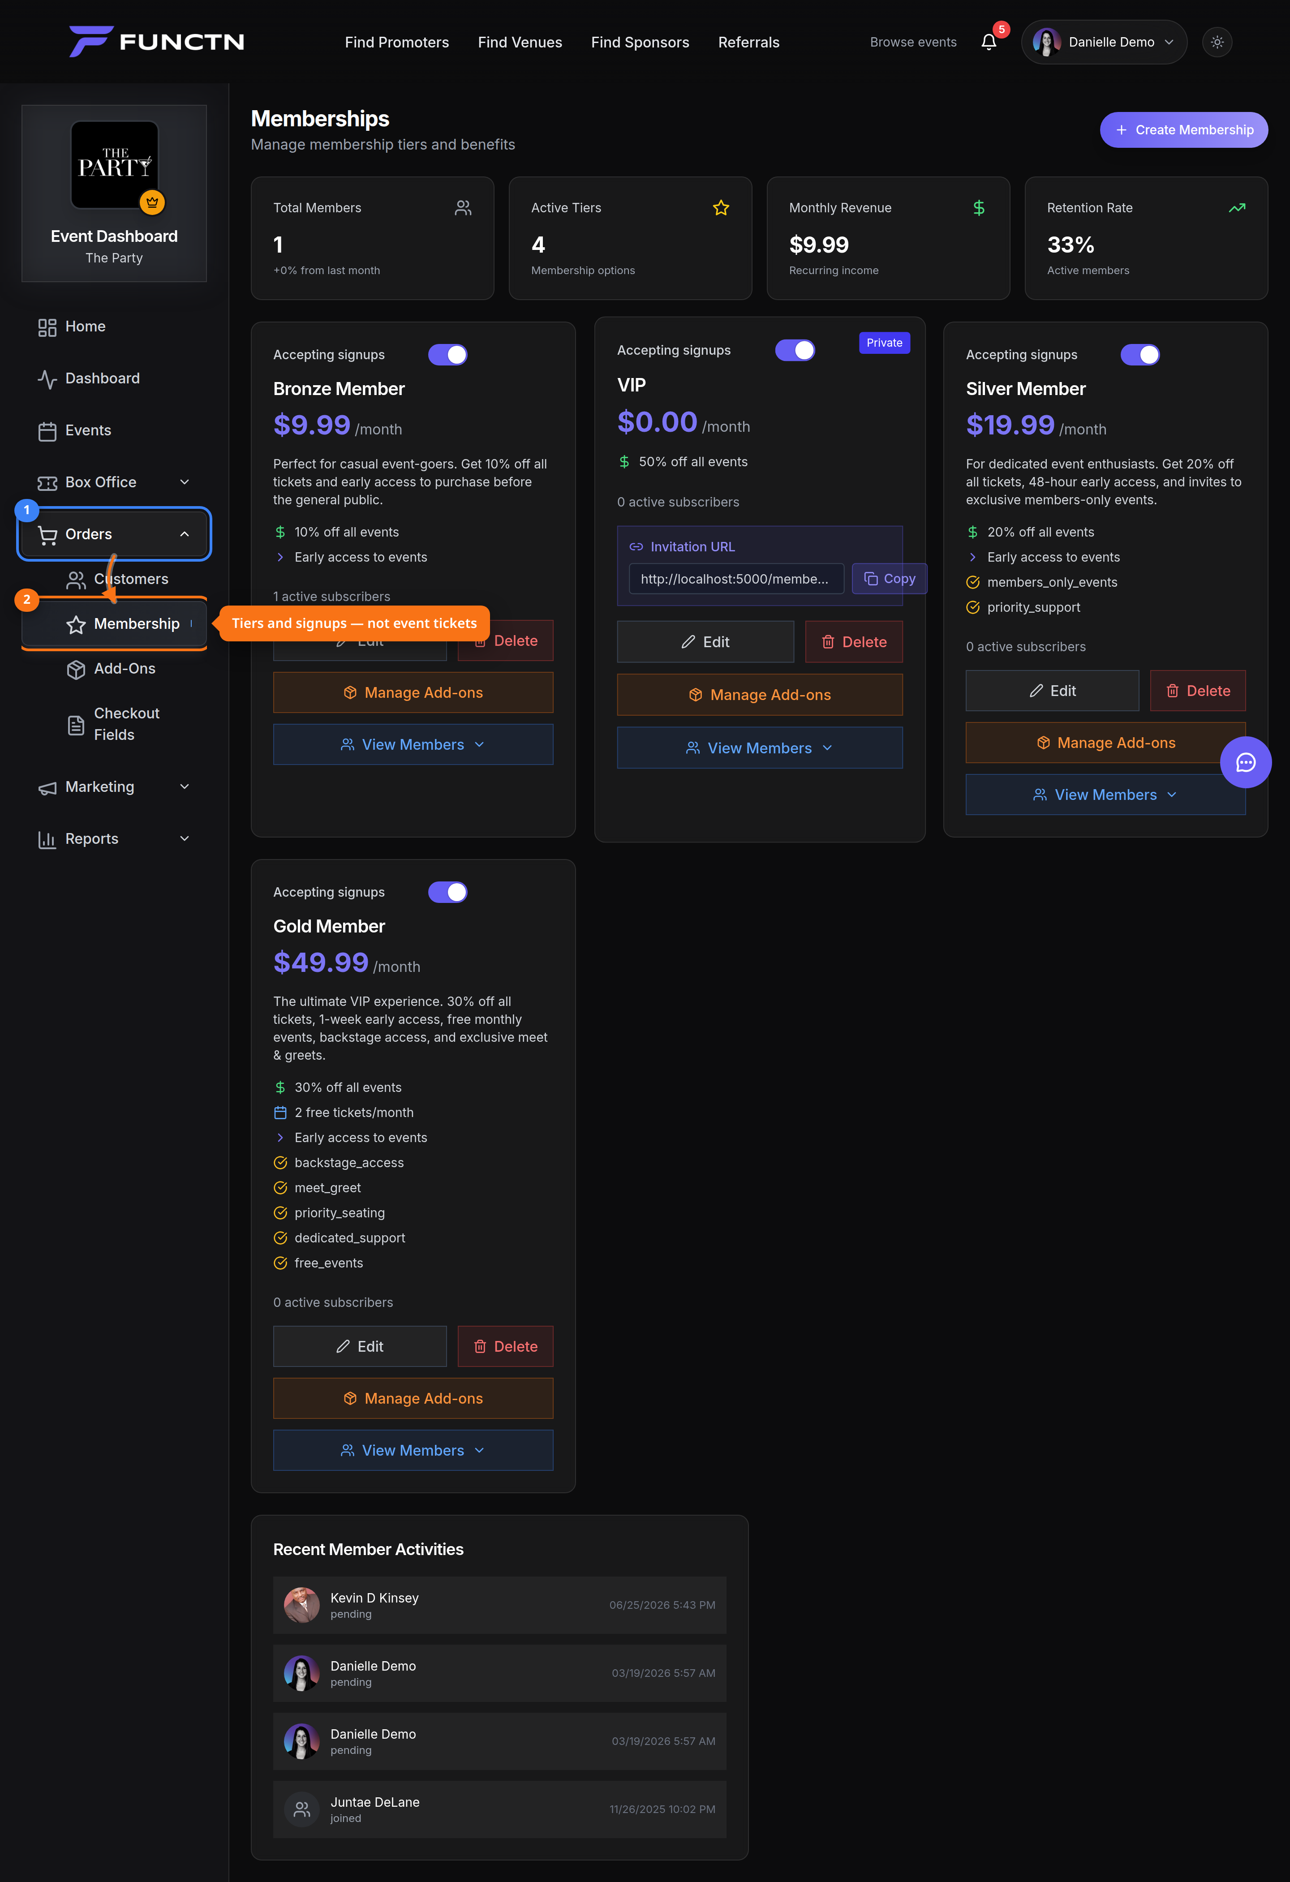Viewport: 1290px width, 1882px height.
Task: Expand Box Office menu chevron
Action: coord(185,482)
